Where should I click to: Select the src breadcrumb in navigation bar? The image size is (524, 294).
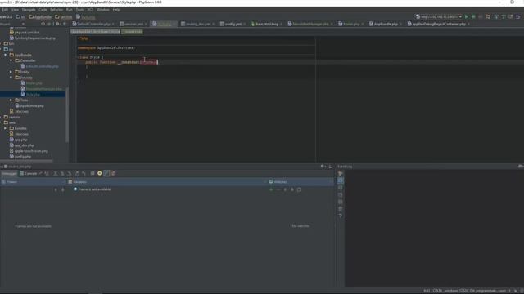pyautogui.click(x=20, y=16)
